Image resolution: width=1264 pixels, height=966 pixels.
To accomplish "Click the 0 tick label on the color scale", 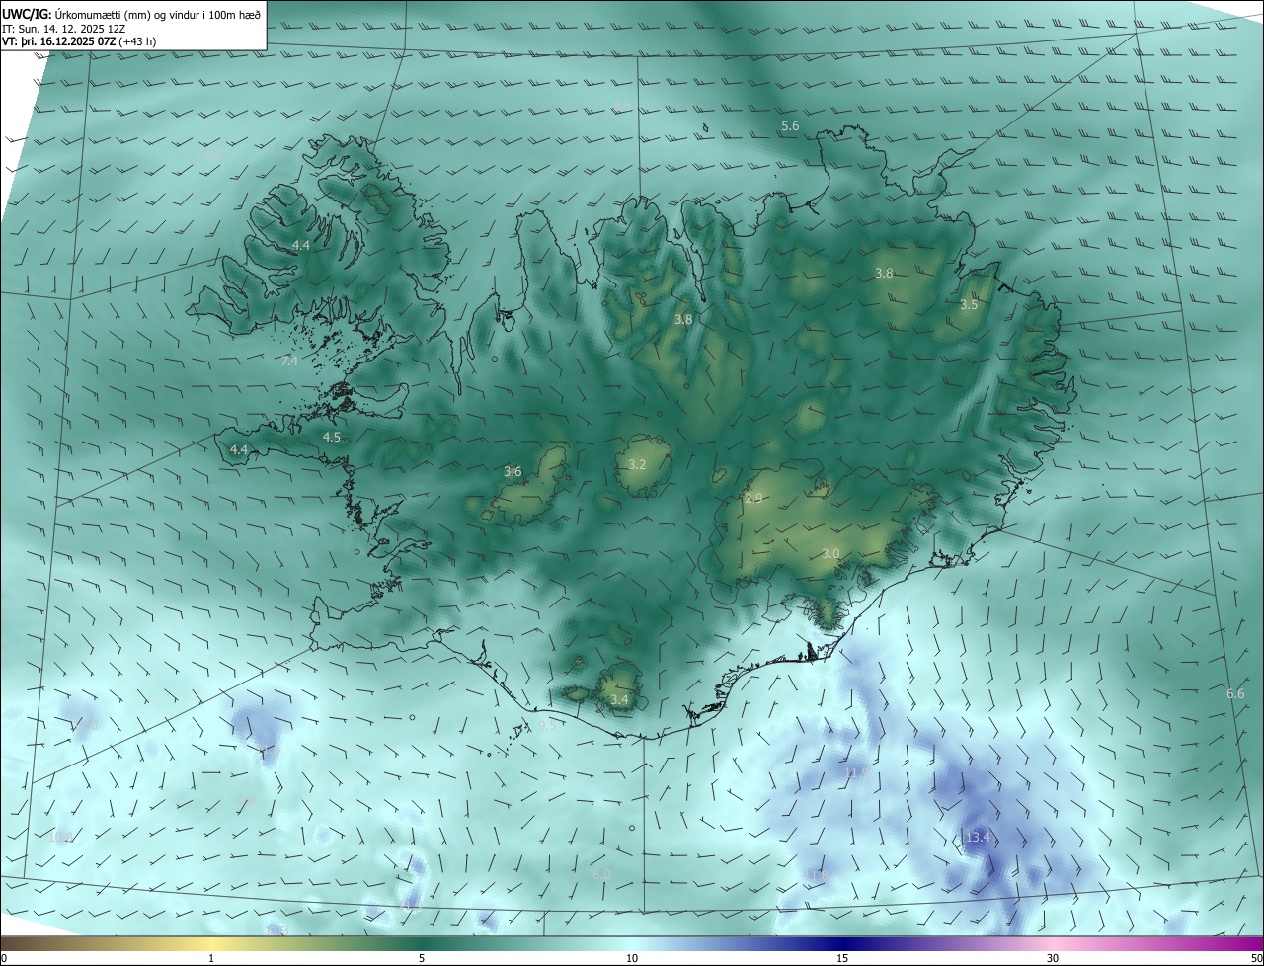I will [4, 958].
